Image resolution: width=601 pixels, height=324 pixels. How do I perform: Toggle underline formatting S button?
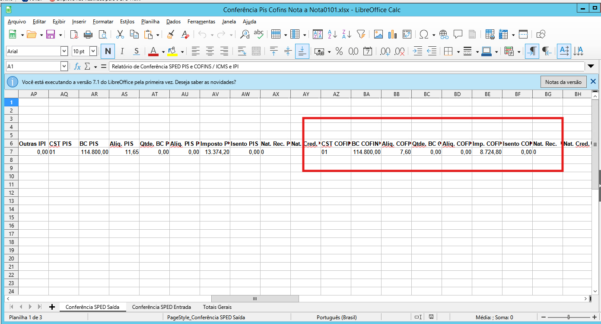[136, 51]
